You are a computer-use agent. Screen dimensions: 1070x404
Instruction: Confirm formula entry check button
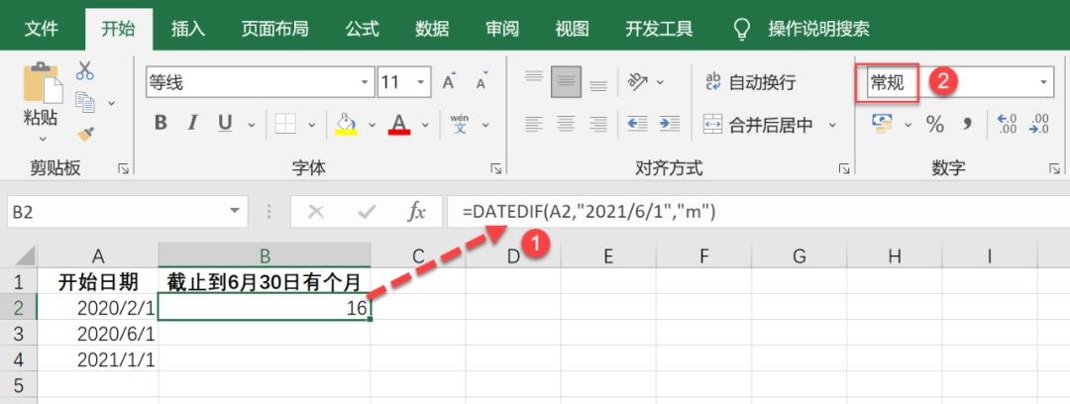click(367, 212)
